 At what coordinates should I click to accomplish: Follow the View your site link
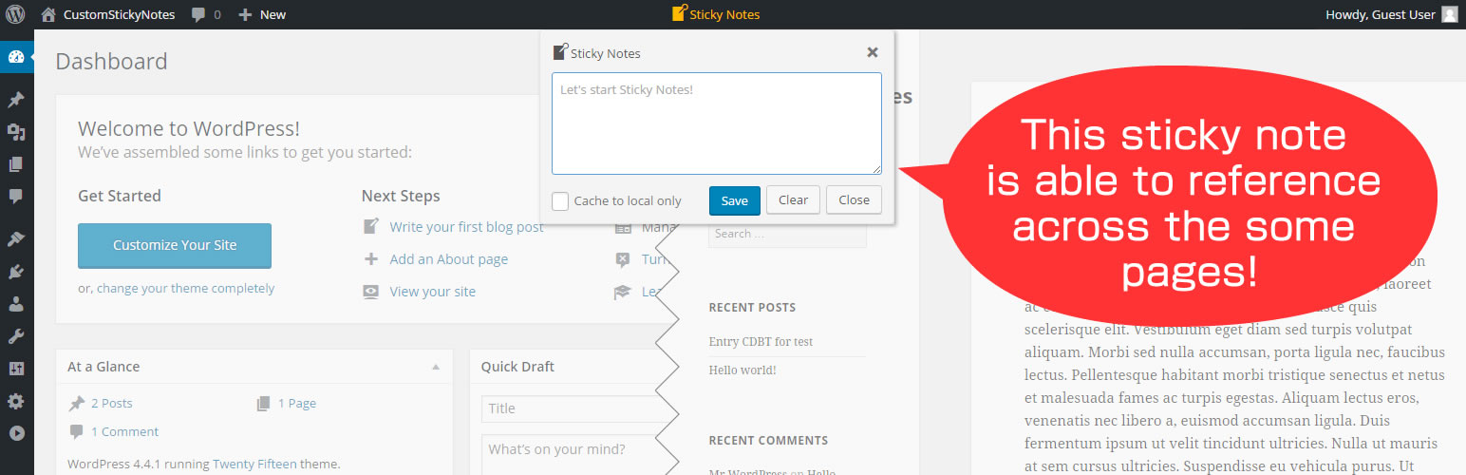tap(433, 292)
